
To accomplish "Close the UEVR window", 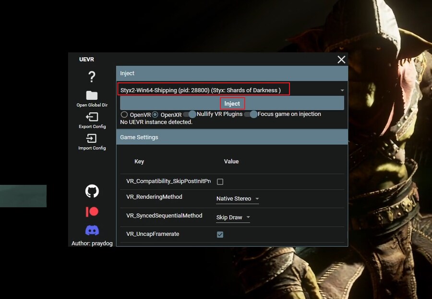I will tap(341, 59).
